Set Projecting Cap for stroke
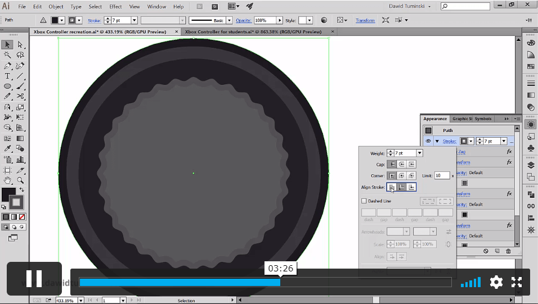Image resolution: width=538 pixels, height=304 pixels. tap(411, 164)
